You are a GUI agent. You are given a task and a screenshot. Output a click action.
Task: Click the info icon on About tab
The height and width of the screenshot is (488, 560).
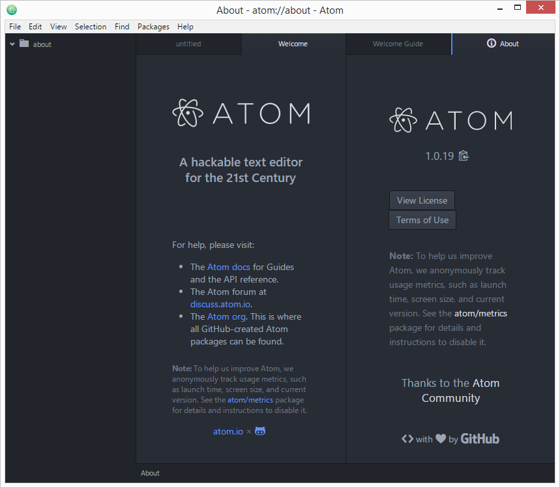tap(492, 43)
